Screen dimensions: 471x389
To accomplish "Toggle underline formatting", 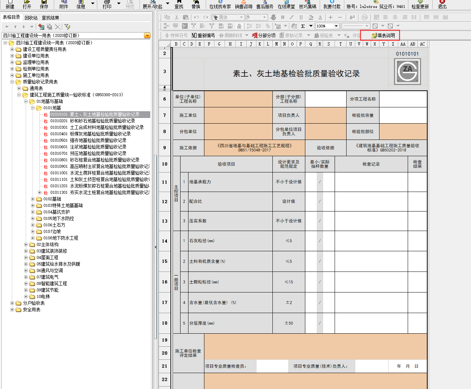I will (x=301, y=17).
